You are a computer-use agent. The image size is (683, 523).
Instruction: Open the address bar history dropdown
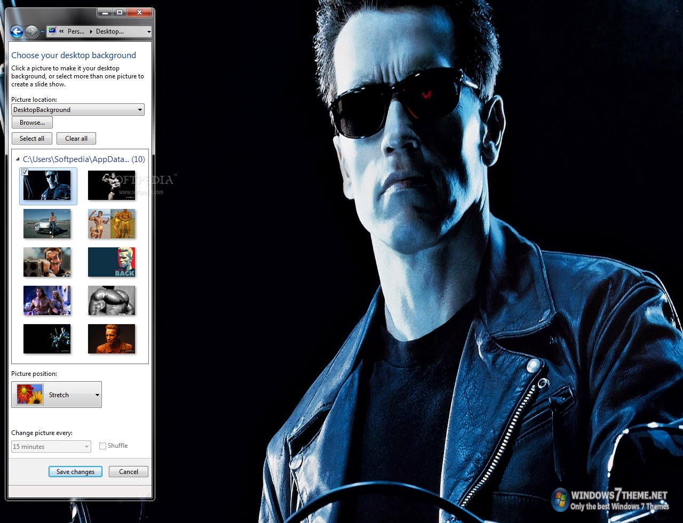(149, 31)
